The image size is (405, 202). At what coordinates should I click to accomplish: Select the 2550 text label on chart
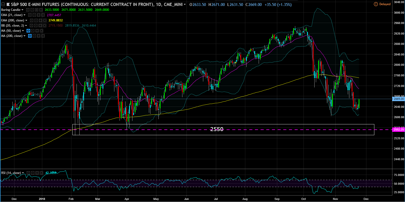pos(217,129)
